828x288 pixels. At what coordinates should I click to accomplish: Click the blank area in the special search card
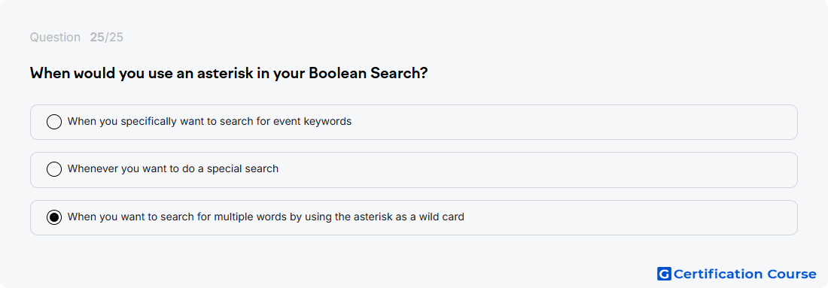pyautogui.click(x=539, y=170)
